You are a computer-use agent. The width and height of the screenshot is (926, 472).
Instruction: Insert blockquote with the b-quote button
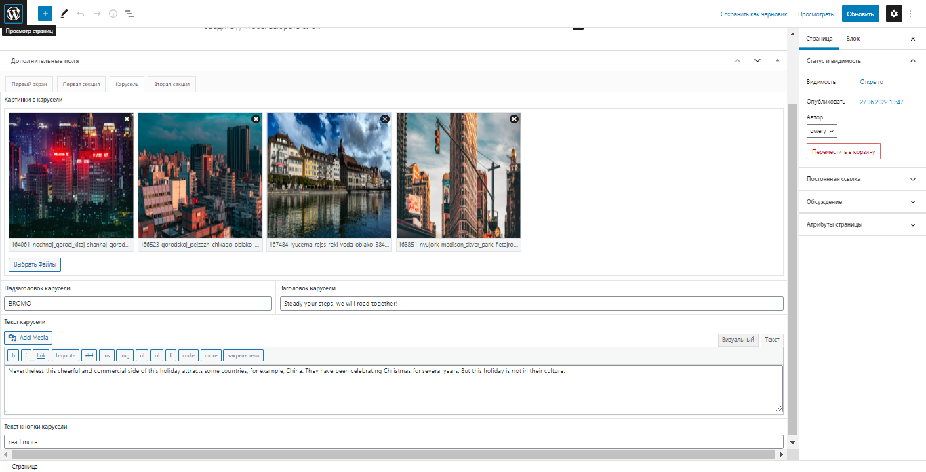tap(66, 355)
